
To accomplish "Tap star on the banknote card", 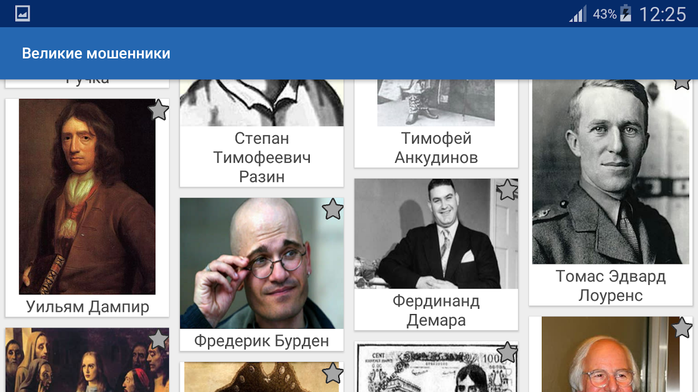I will (508, 353).
